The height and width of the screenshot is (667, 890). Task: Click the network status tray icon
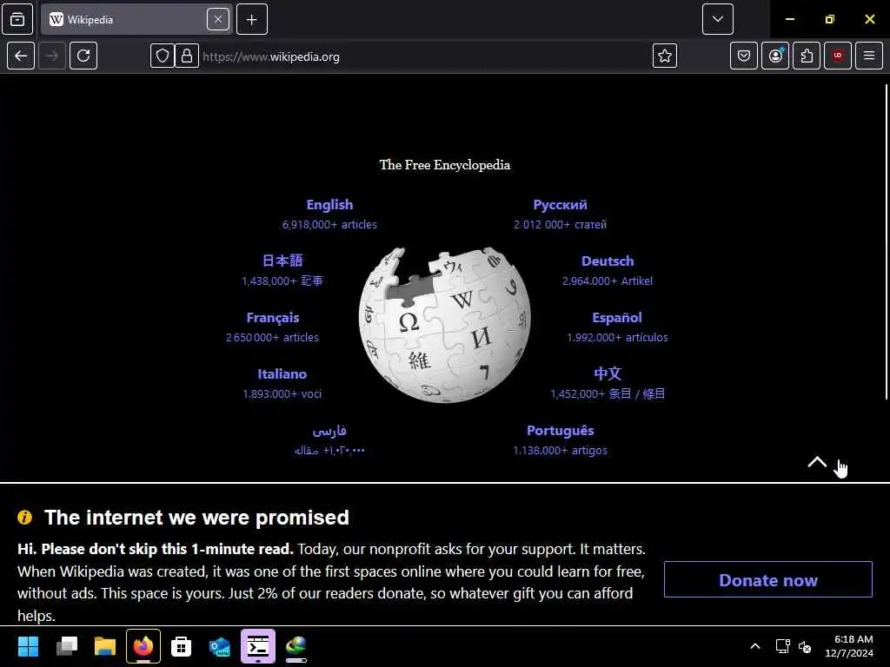click(783, 646)
